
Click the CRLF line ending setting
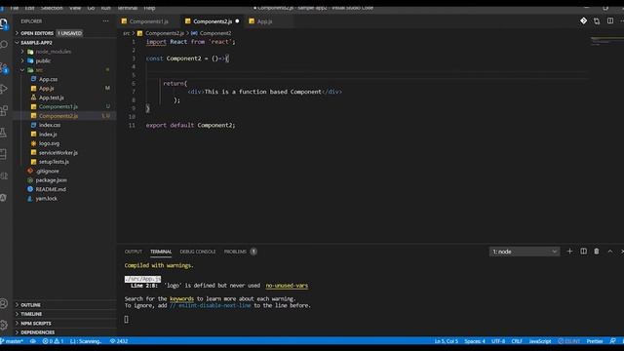coord(517,341)
